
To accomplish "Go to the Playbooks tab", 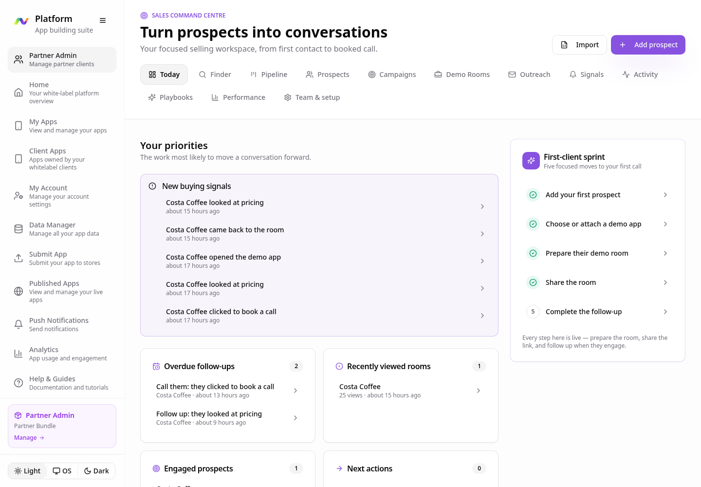I will click(x=170, y=97).
